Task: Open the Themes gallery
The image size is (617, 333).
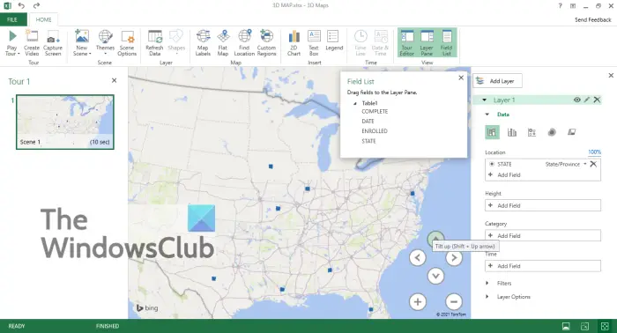Action: (105, 43)
